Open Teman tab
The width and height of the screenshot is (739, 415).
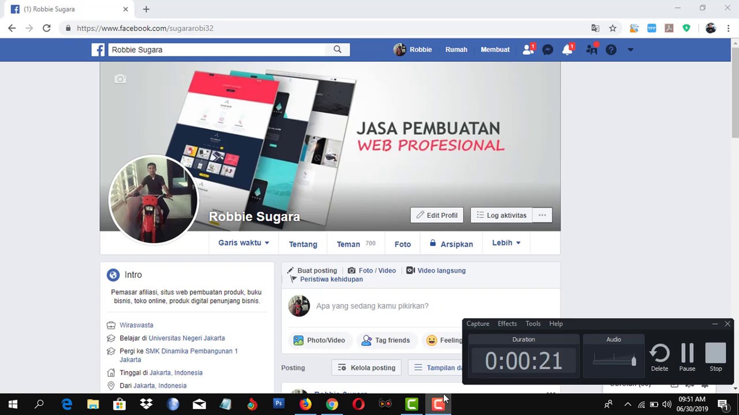(356, 244)
